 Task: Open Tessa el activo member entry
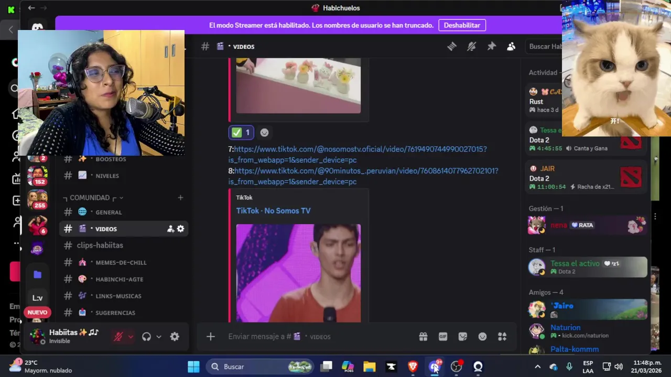(x=587, y=267)
